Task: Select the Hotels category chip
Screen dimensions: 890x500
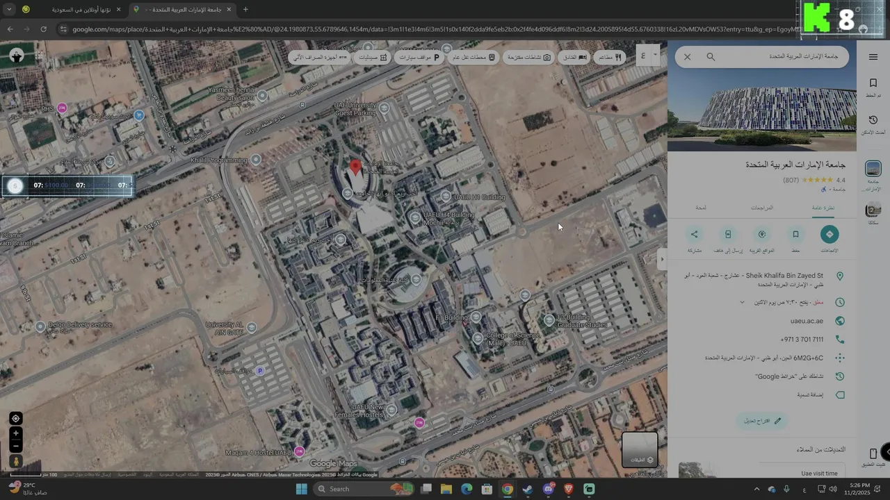Action: pos(573,57)
